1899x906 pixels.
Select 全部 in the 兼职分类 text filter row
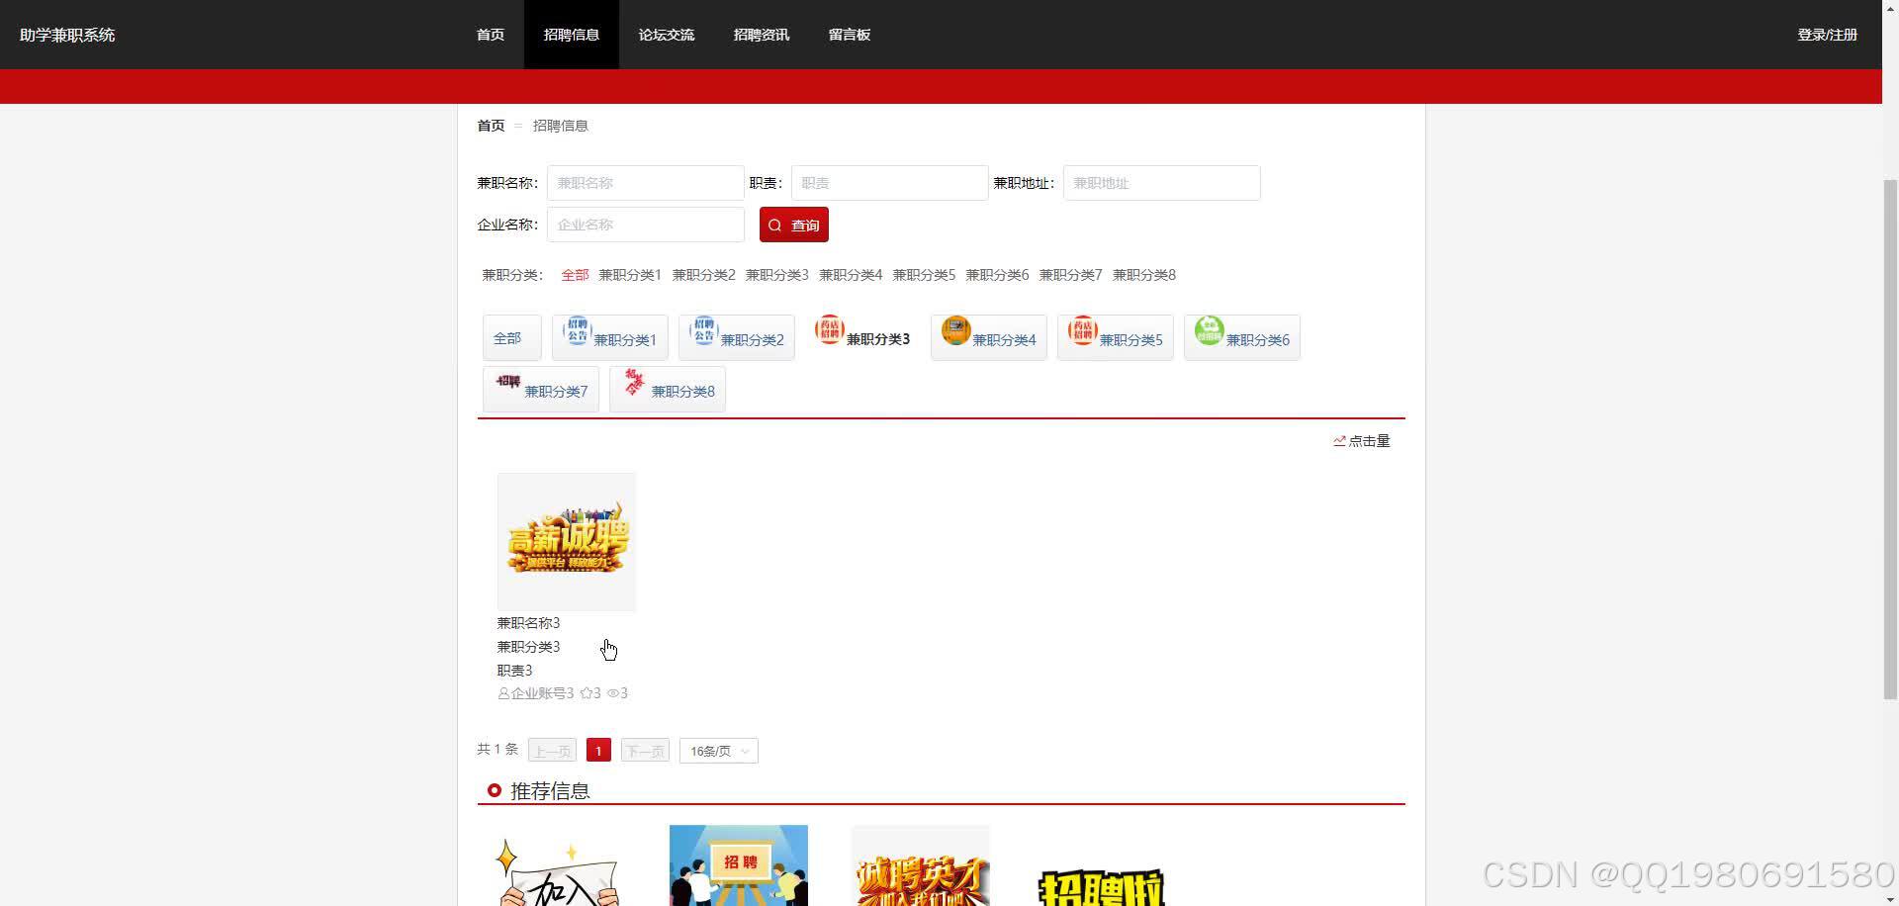(575, 274)
